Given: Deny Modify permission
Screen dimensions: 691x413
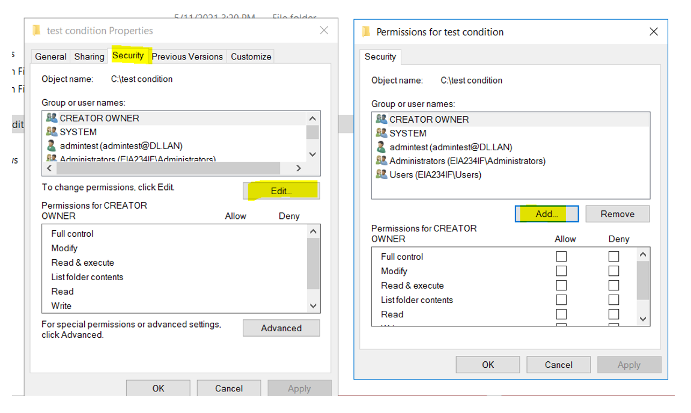Looking at the screenshot, I should click(x=613, y=271).
